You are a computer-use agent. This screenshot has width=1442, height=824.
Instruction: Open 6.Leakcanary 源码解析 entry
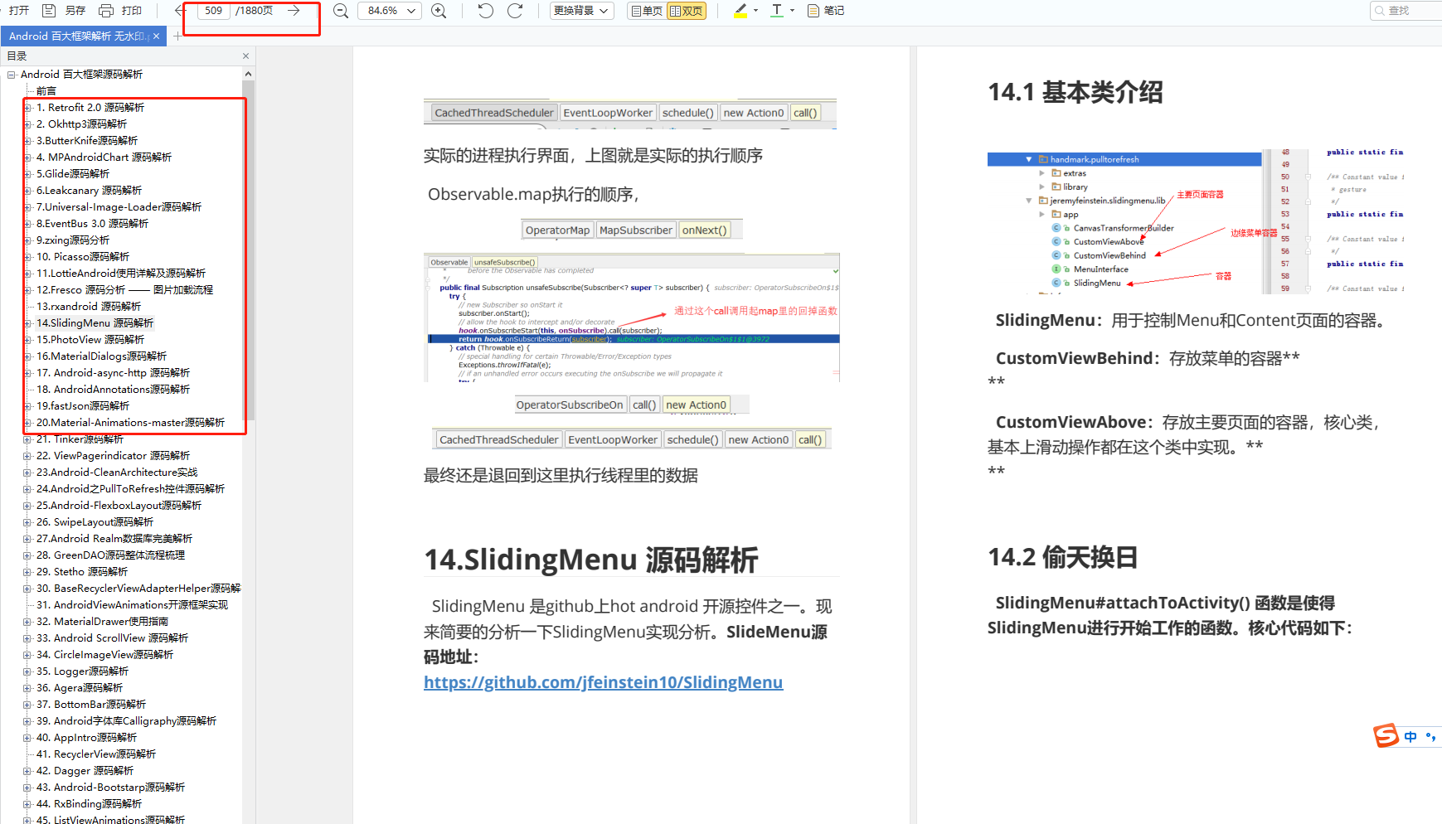[89, 191]
